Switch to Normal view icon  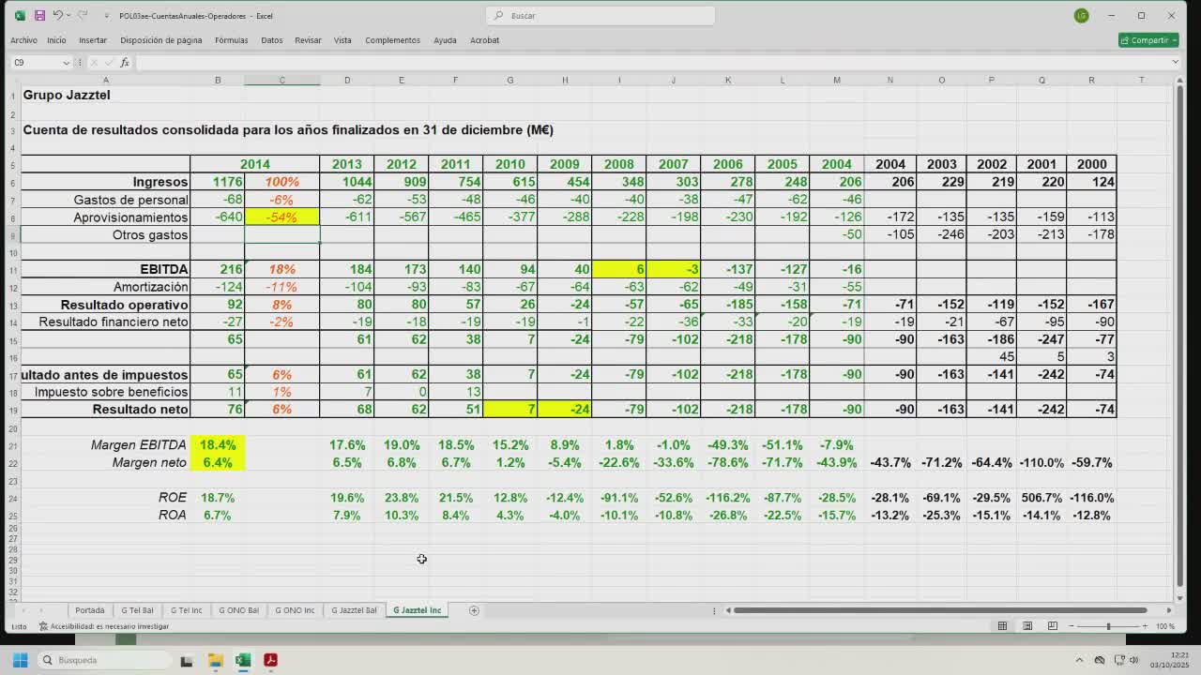point(1002,626)
